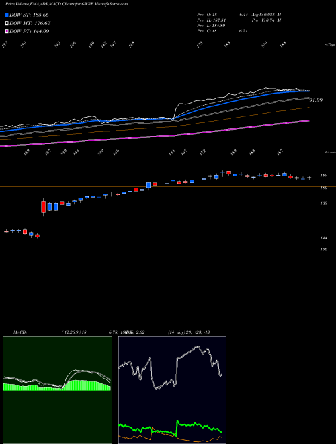The image size is (336, 444).
Task: Click the 173 value in the Tops row
Action: [200, 45]
